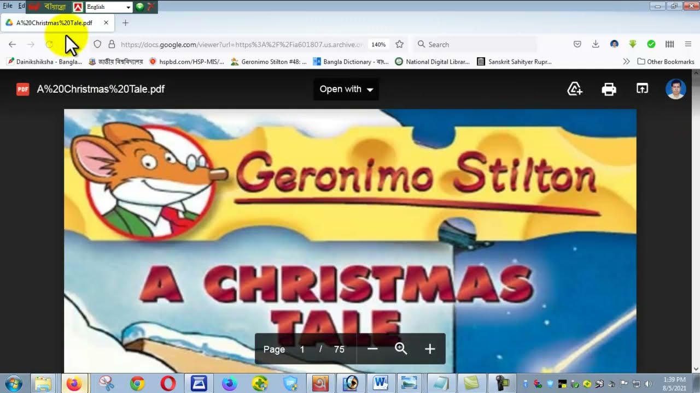Click the page number 1 field

point(302,349)
